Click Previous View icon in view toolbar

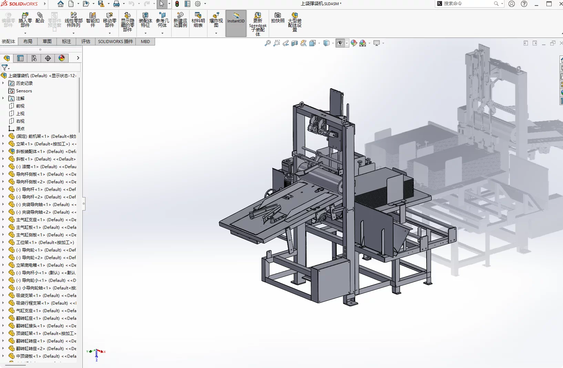286,43
